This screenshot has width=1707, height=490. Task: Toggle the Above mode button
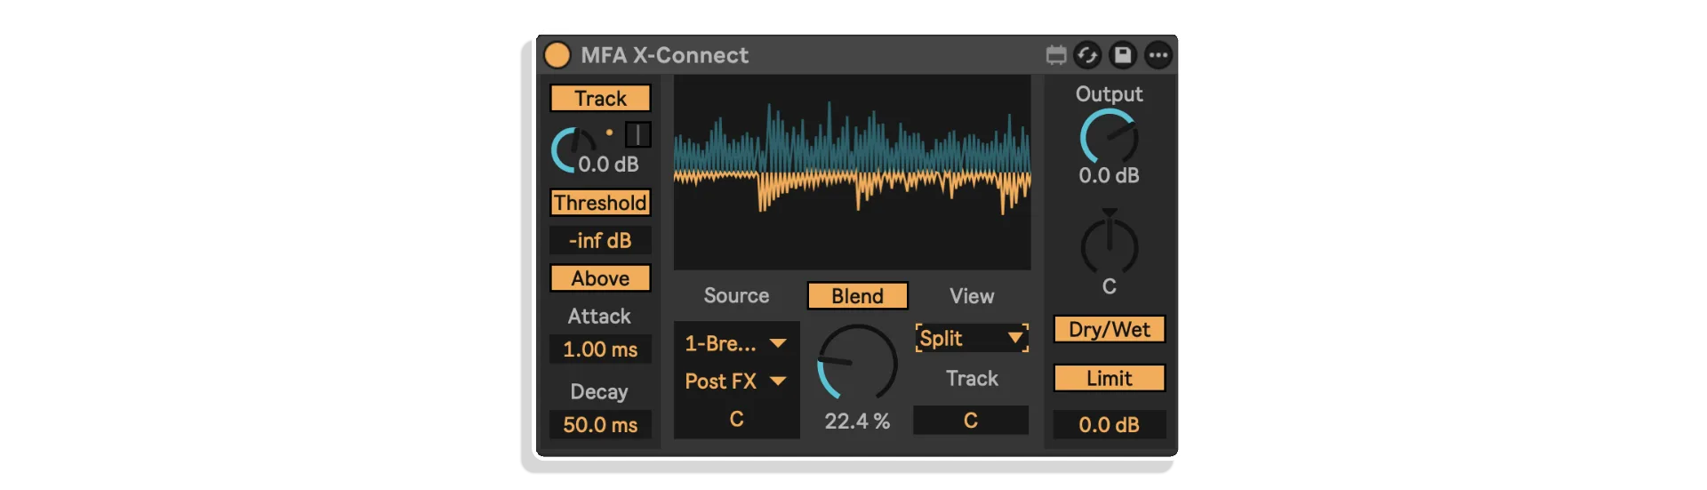click(600, 278)
